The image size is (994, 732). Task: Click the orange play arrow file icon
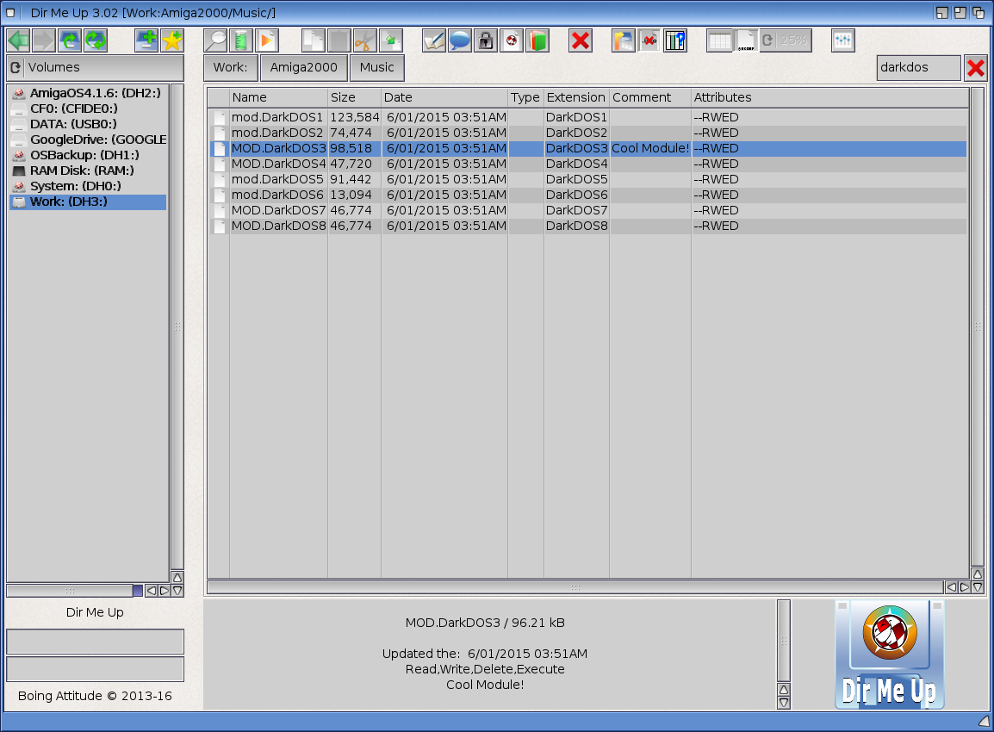click(267, 40)
